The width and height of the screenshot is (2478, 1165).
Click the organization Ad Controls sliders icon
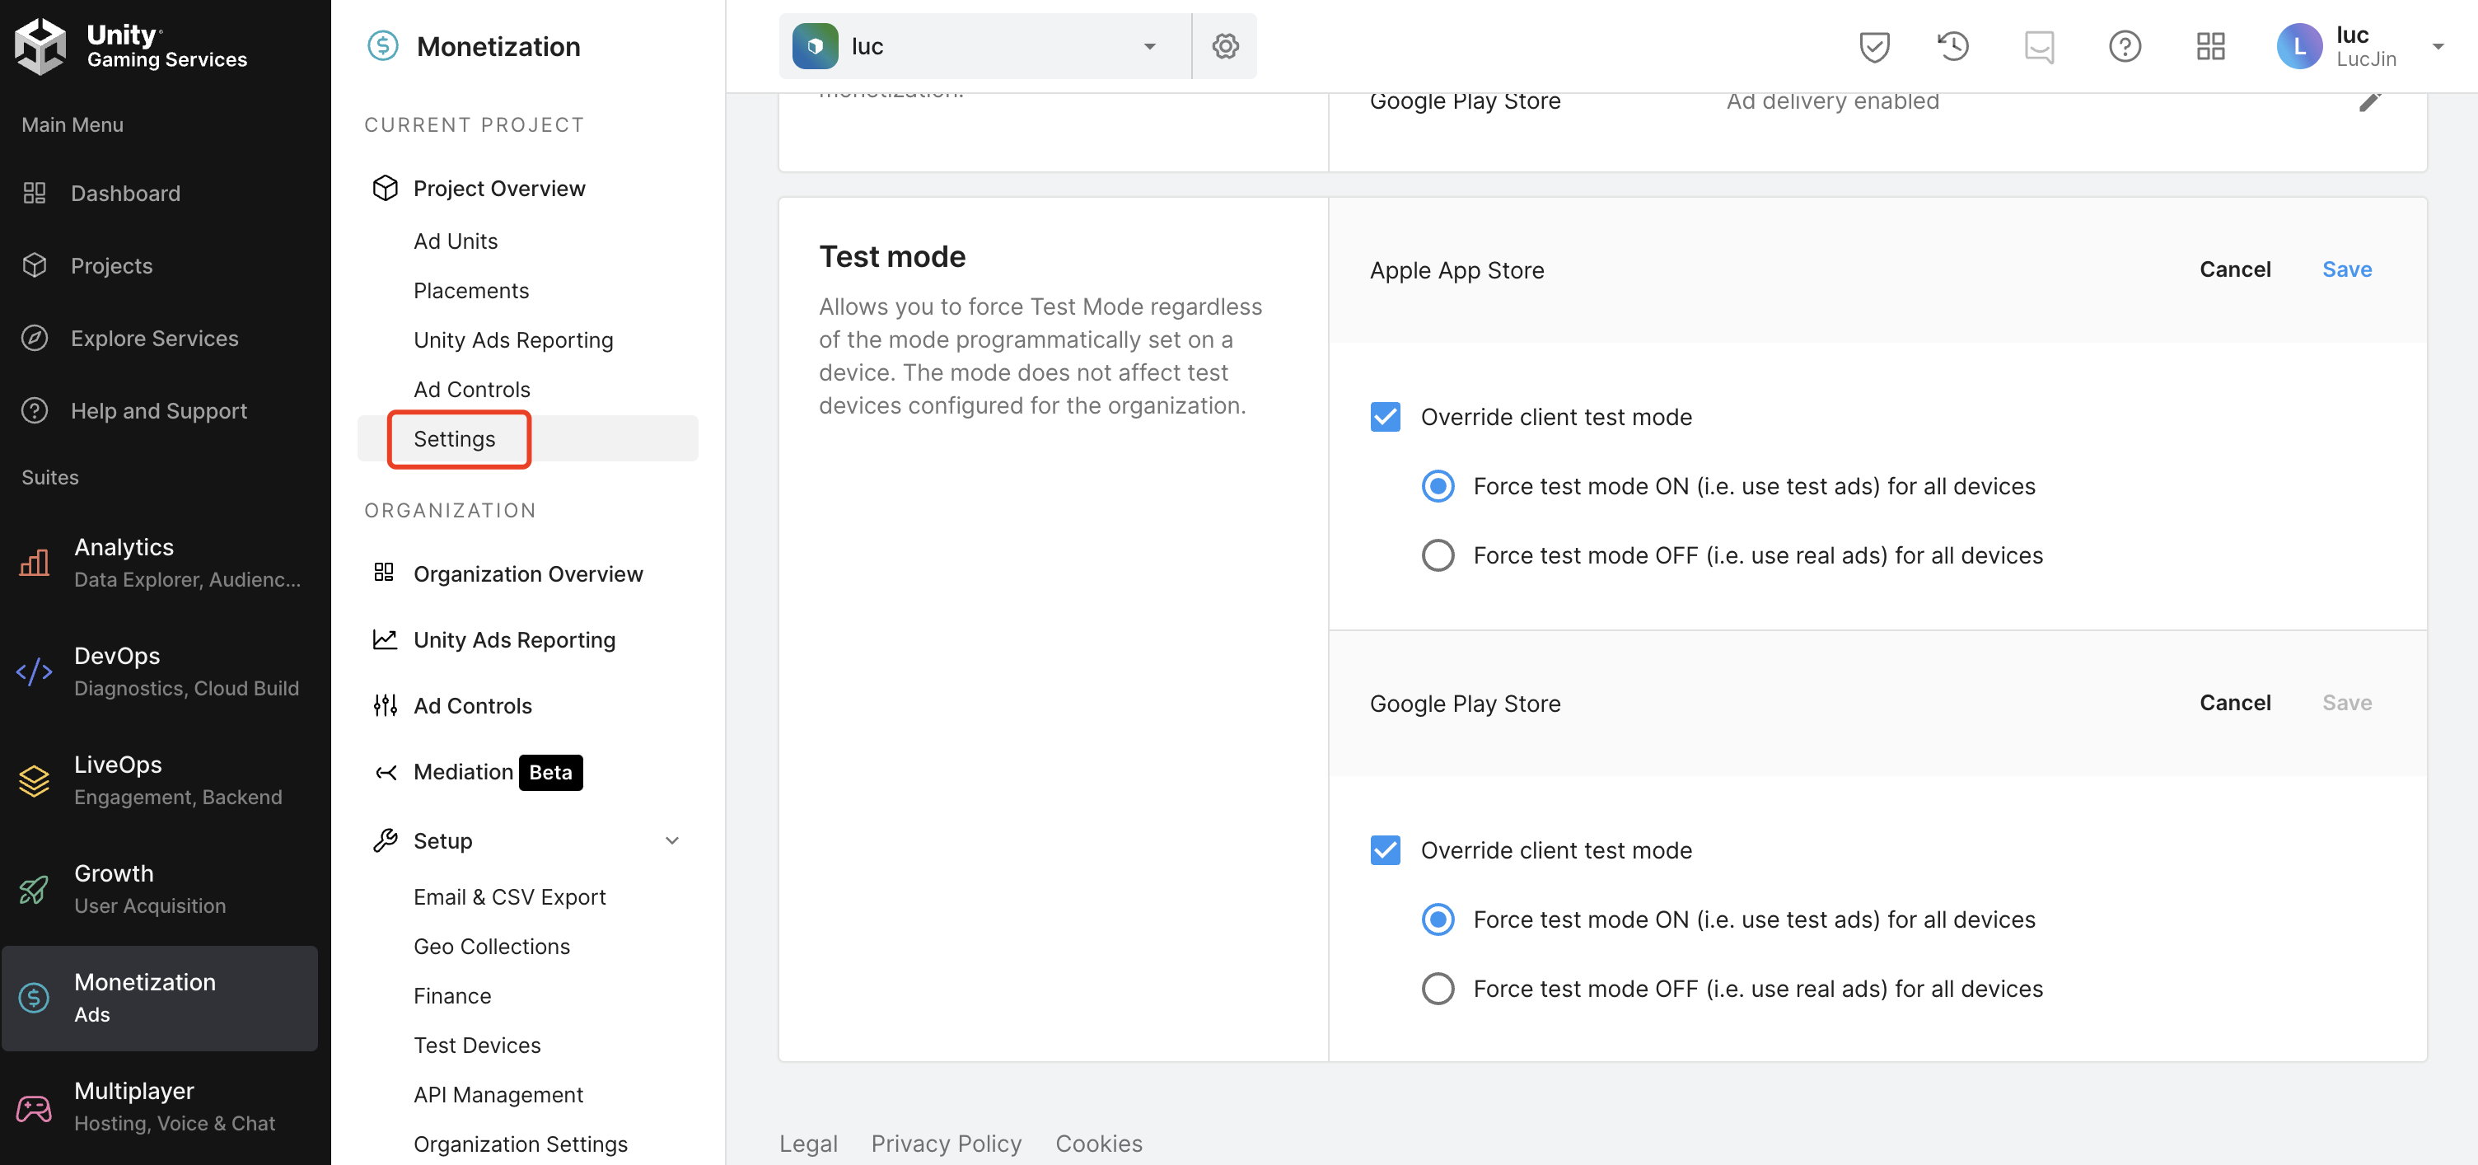pos(385,705)
